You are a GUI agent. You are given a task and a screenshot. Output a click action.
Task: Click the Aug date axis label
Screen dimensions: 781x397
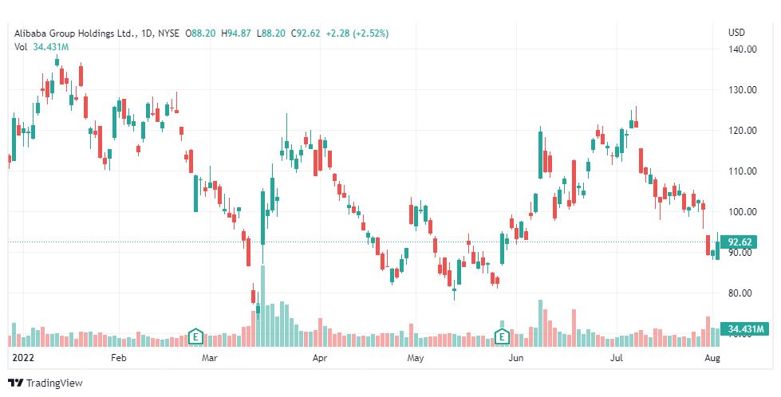point(712,358)
